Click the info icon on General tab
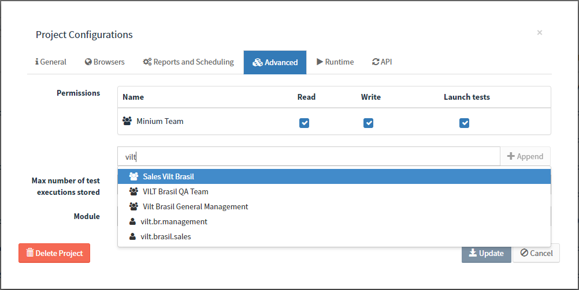579x290 pixels. pos(37,62)
